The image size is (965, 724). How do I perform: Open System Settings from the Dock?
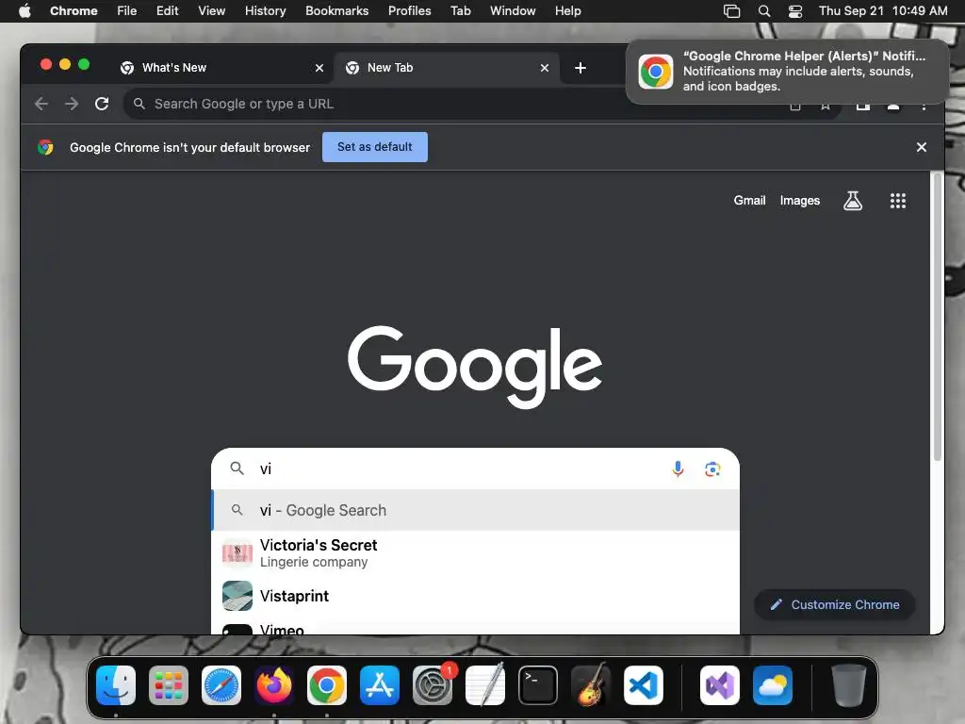pyautogui.click(x=432, y=685)
